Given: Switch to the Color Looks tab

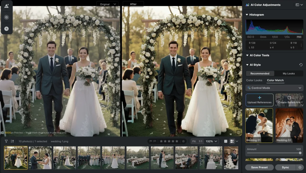Looking at the screenshot, I should pyautogui.click(x=254, y=80).
